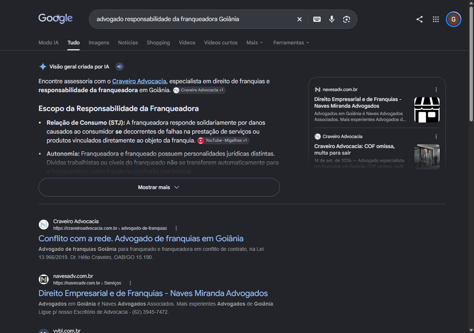Click the lawyer photo thumbnail on the Craveiro card
This screenshot has height=333, width=474.
pos(427,157)
